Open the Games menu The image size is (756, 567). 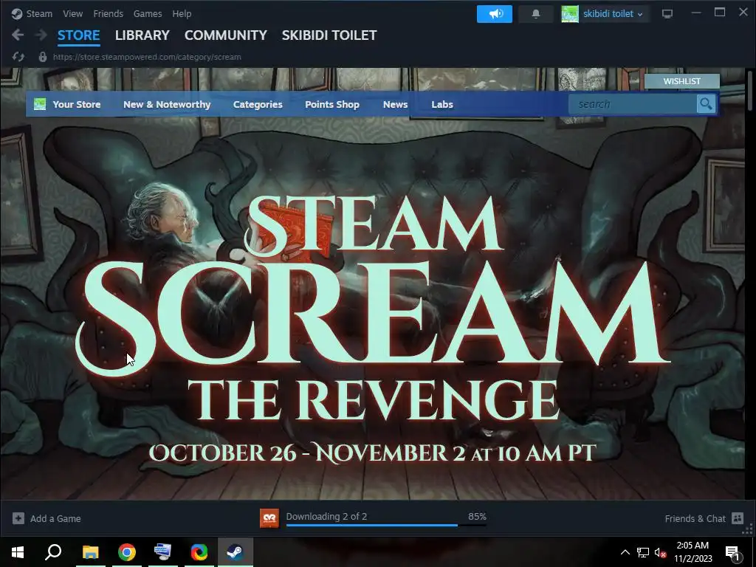pos(148,13)
